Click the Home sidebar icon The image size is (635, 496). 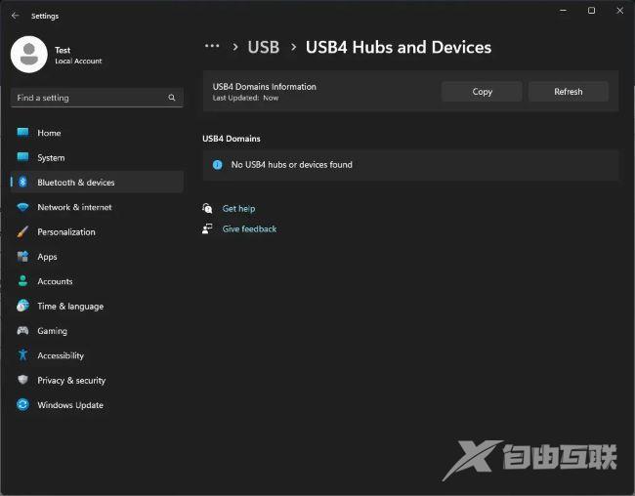tap(22, 133)
